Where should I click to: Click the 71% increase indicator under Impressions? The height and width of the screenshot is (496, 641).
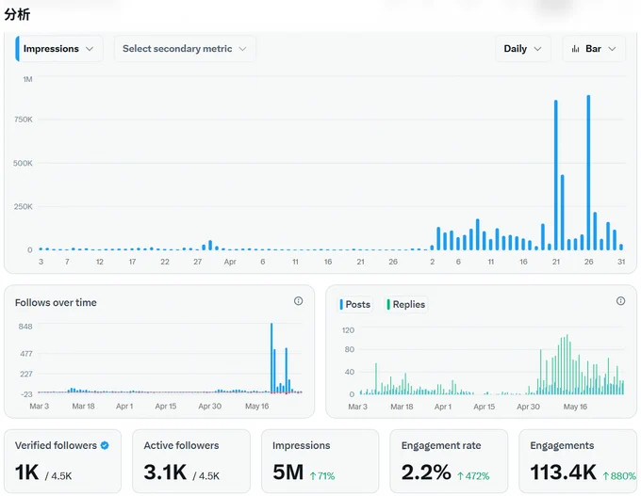(x=322, y=476)
